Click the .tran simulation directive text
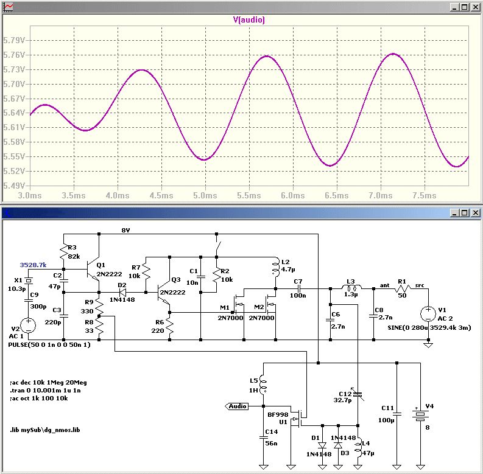Viewport: 483px width, 474px height. click(x=45, y=390)
